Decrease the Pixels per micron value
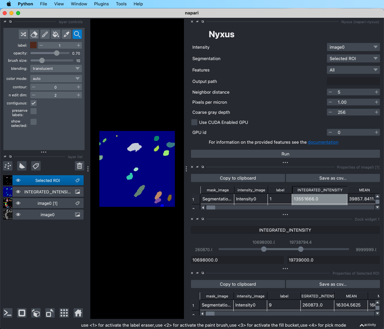Viewport: 384px width, 329px height. [330, 102]
